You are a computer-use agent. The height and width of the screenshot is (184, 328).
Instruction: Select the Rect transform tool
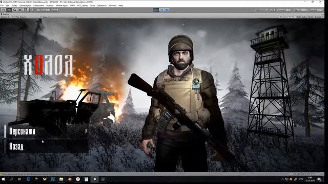(x=25, y=10)
